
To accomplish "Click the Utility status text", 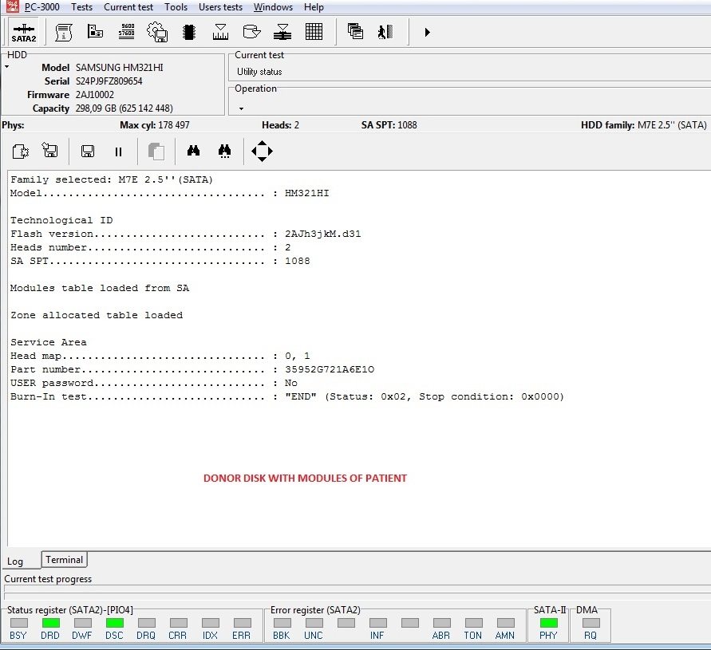I will tap(259, 72).
